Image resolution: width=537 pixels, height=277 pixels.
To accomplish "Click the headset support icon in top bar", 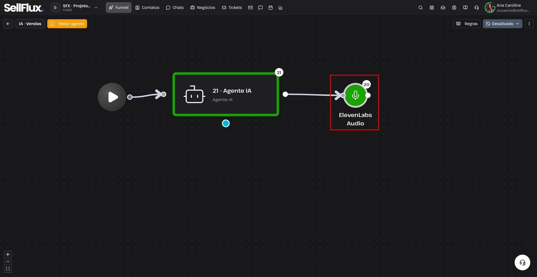I will click(477, 8).
